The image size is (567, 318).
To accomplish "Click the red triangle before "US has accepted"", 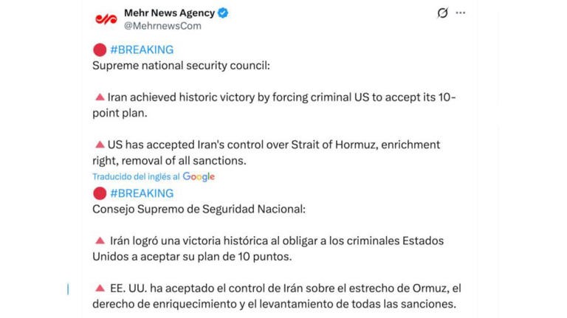I will coord(99,145).
